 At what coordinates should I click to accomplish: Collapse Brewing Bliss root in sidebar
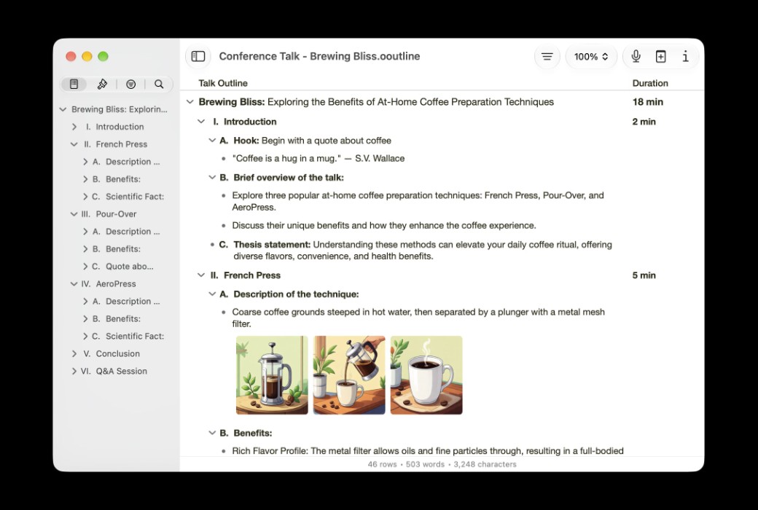(63, 109)
